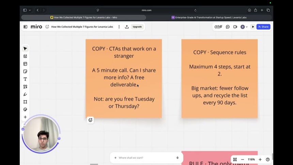This screenshot has width=293, height=165.
Task: Expand Safari sidebar dropdown chevron
Action: (x=30, y=10)
